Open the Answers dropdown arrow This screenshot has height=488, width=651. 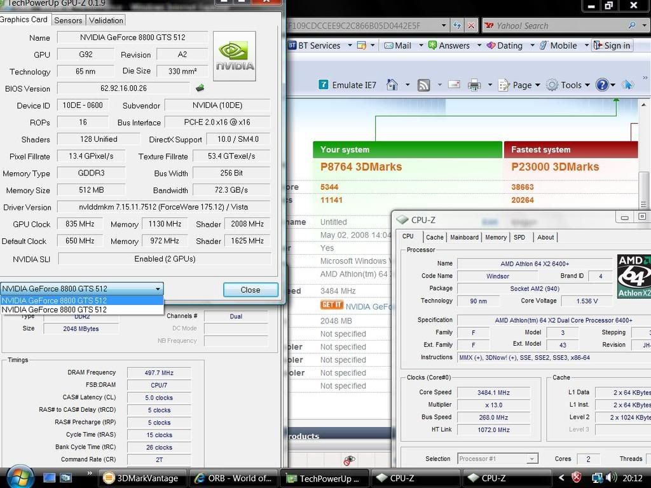click(x=479, y=45)
